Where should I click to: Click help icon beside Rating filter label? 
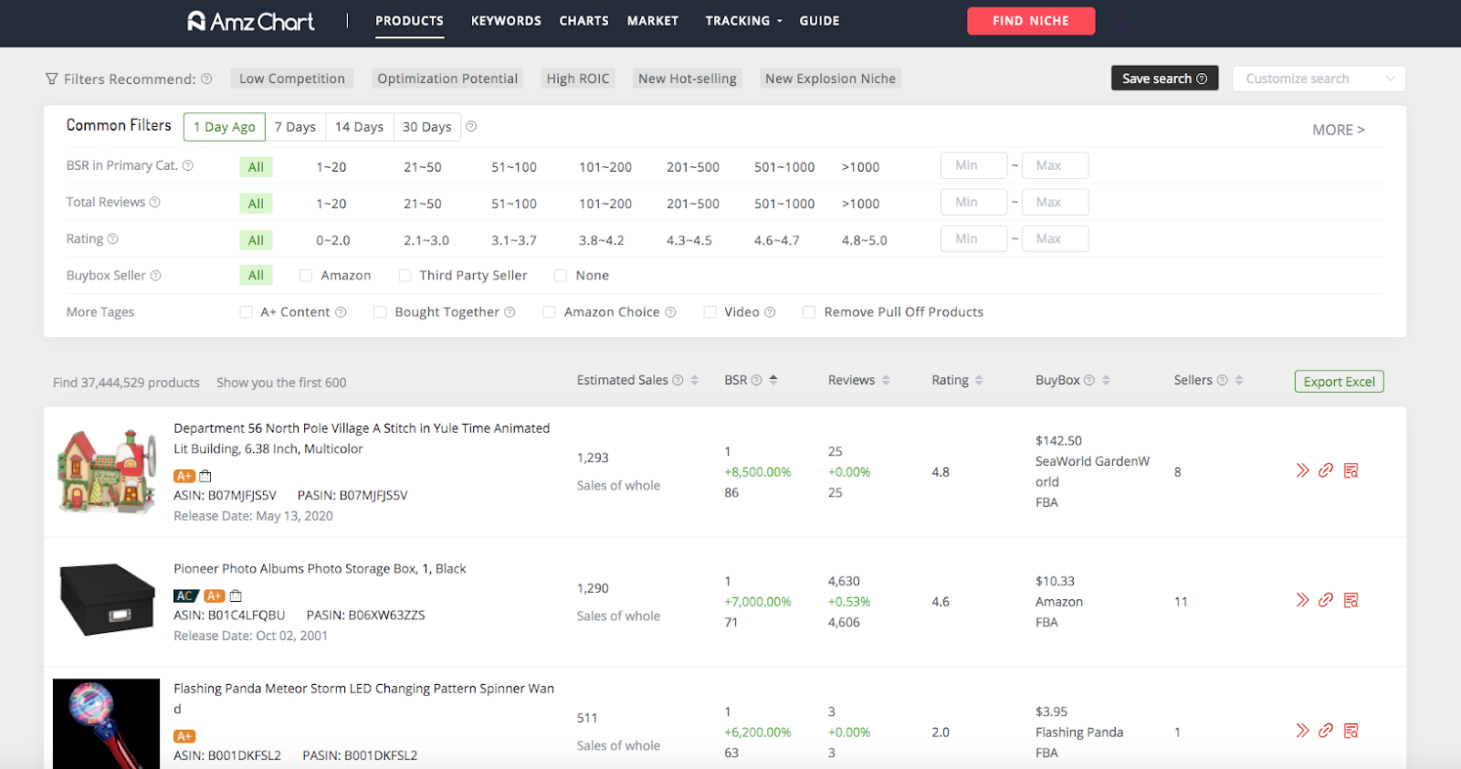coord(113,238)
